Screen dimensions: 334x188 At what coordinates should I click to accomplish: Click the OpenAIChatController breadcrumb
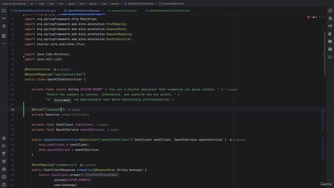pos(139,4)
